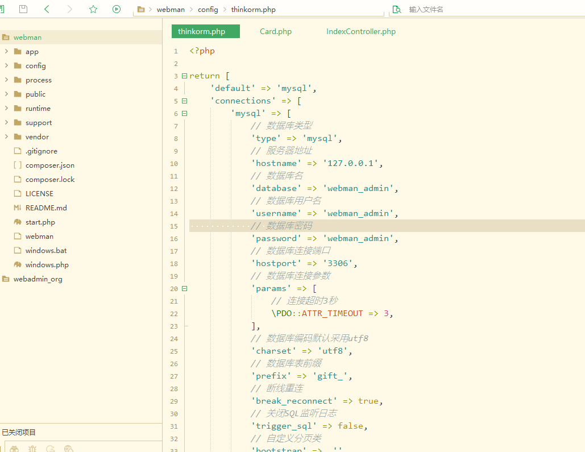
Task: Click the 'hostport' key on line 18
Action: [x=276, y=263]
